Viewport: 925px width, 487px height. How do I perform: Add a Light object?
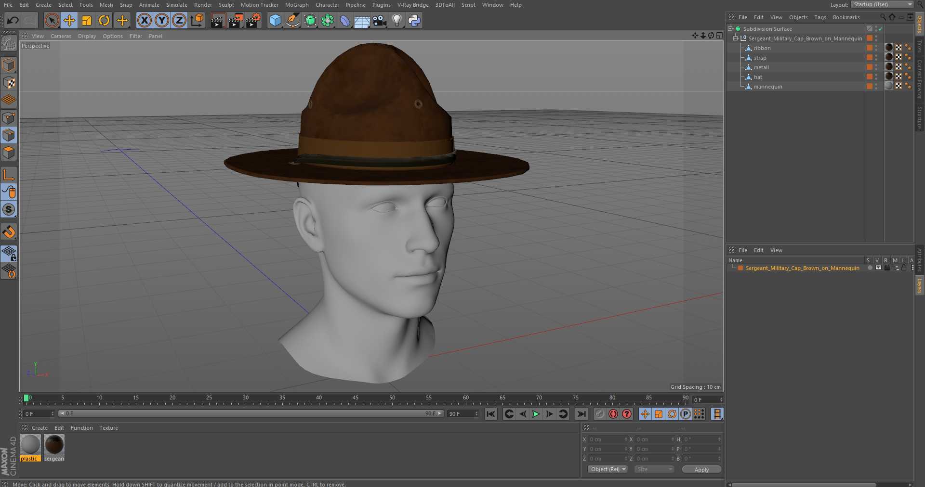pyautogui.click(x=397, y=20)
